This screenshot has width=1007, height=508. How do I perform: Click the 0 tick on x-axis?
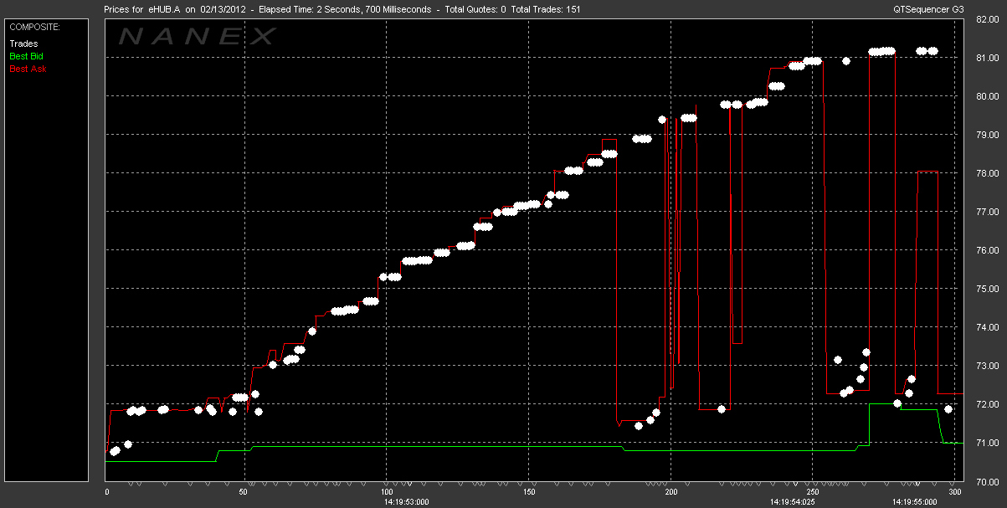click(106, 492)
